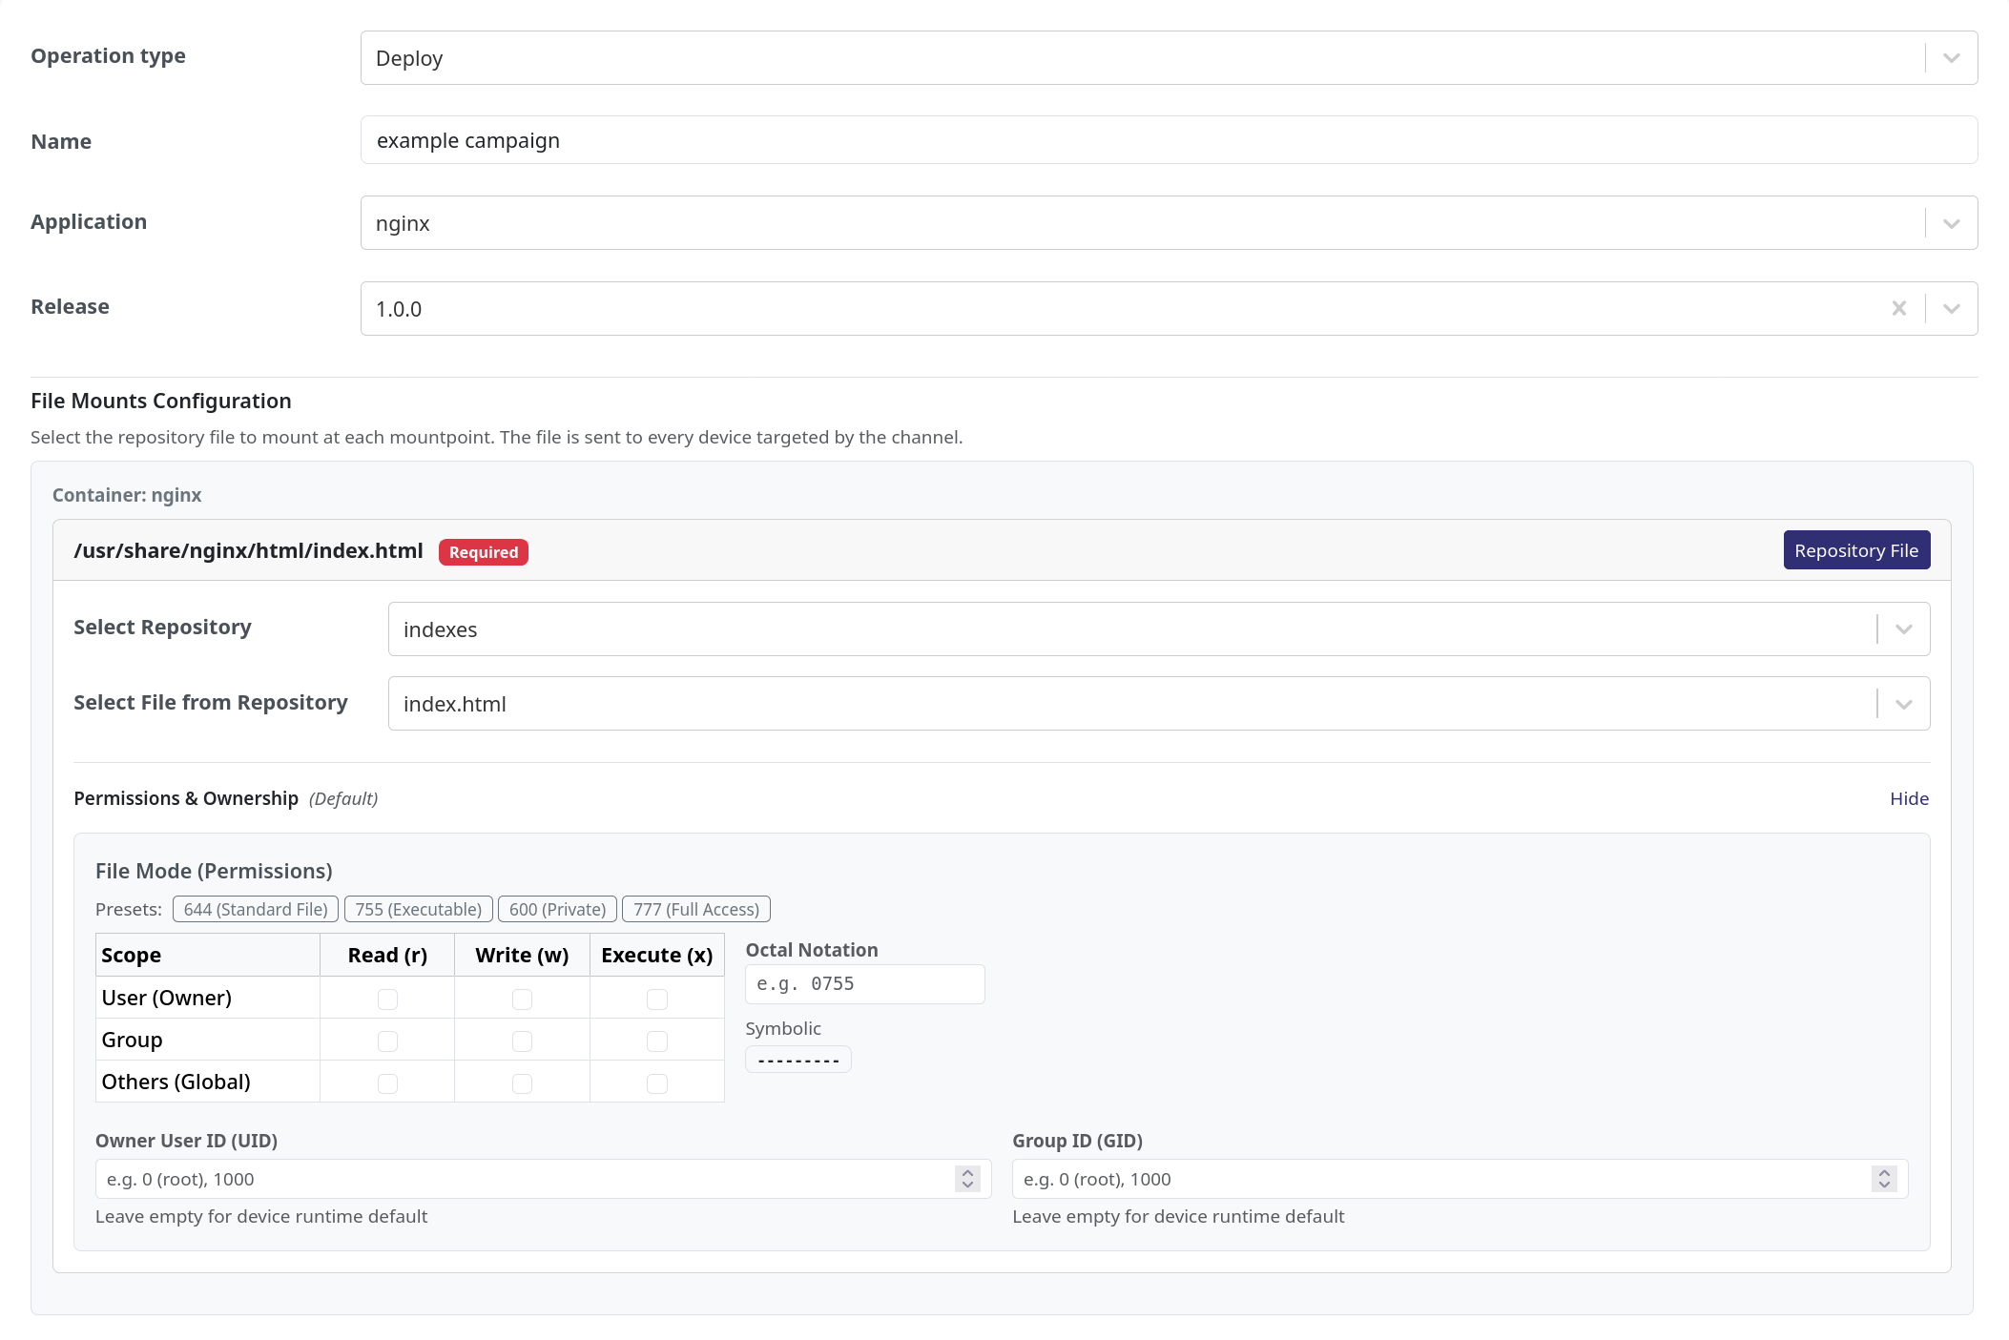Screen dimensions: 2009x1340
Task: Open the Select File from Repository chevron
Action: point(1903,704)
